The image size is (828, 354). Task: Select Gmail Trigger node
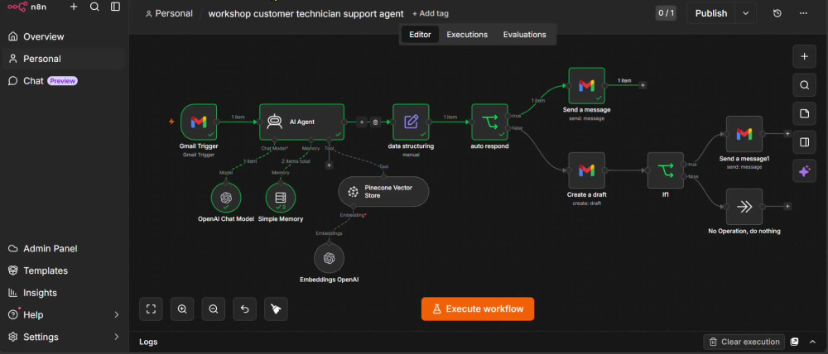click(199, 122)
